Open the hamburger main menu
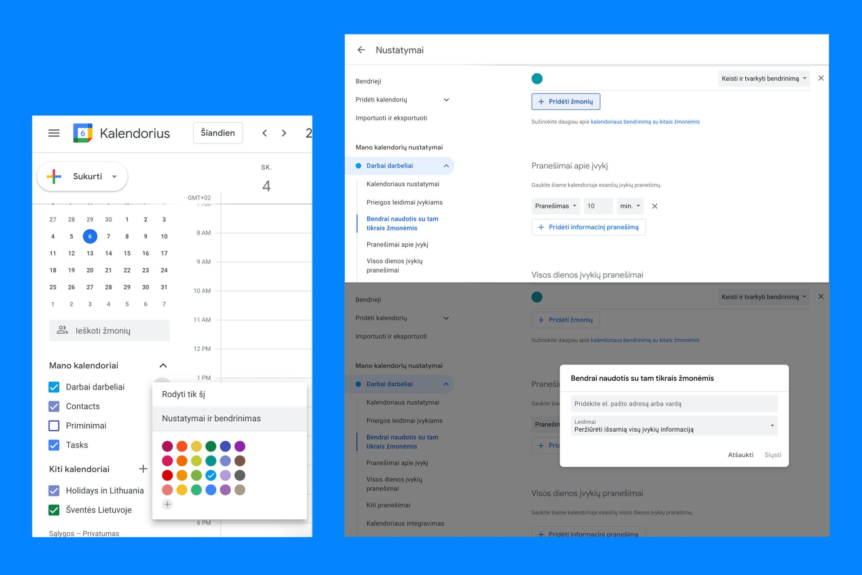 click(54, 133)
